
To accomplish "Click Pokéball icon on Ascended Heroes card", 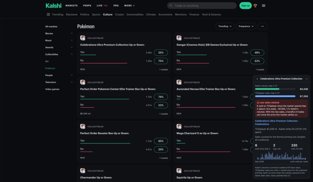I will tap(179, 82).
